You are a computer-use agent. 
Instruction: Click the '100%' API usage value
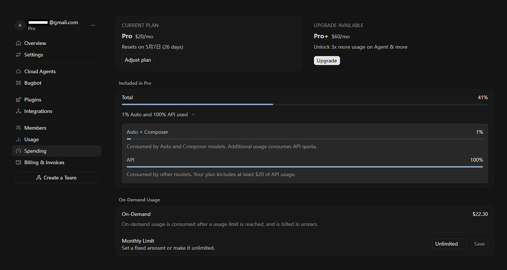[x=477, y=160]
